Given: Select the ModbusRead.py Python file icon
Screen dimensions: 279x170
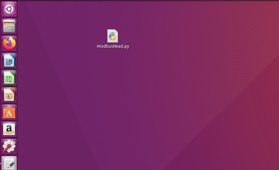Looking at the screenshot, I should [x=113, y=36].
